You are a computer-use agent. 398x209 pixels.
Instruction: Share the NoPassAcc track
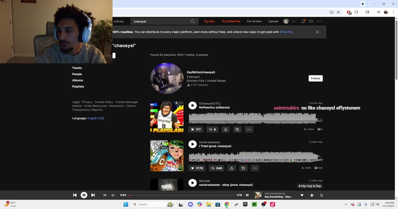pyautogui.click(x=226, y=129)
